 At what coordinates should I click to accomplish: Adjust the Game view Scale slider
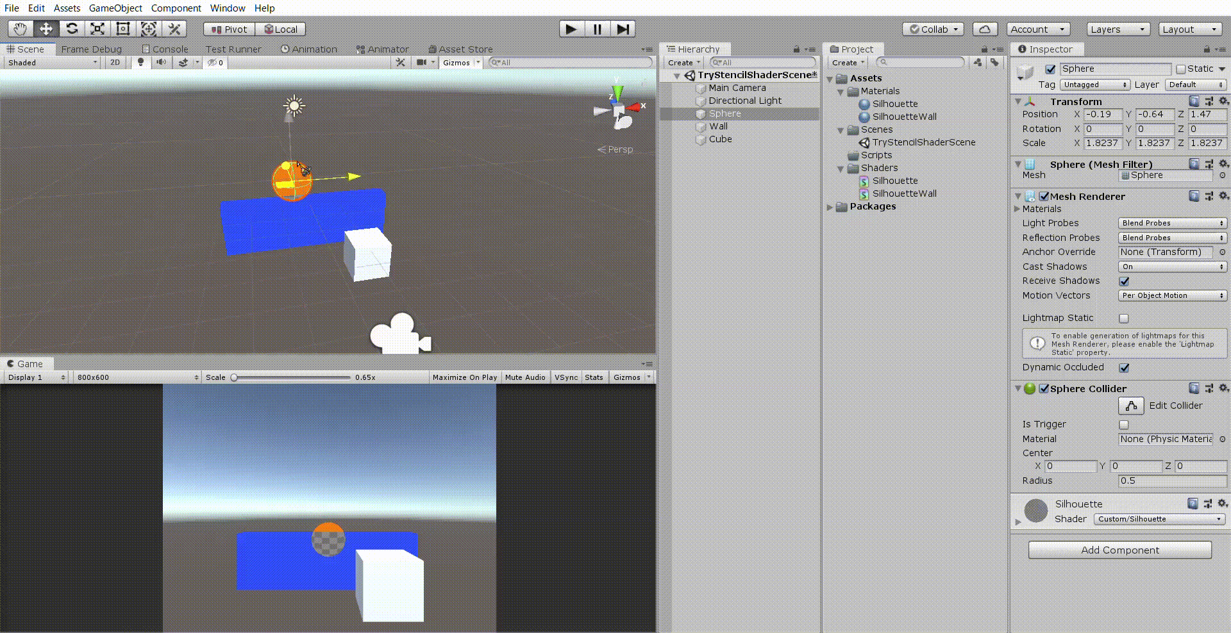[x=291, y=377]
